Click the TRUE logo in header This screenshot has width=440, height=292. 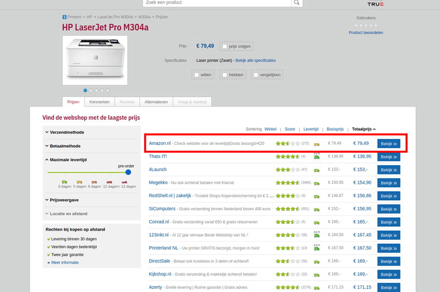[376, 4]
